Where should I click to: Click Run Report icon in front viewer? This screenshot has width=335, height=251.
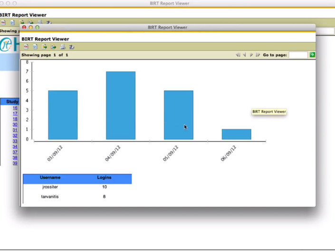(x=35, y=47)
